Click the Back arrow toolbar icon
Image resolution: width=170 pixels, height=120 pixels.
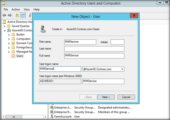click(x=4, y=15)
